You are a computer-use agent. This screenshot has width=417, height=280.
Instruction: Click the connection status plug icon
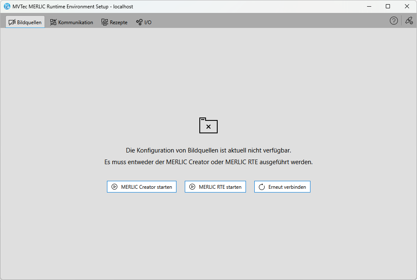pyautogui.click(x=409, y=21)
